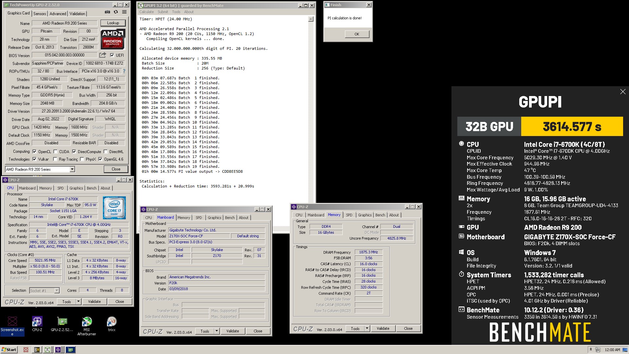629x354 pixels.
Task: Click the BenchMate CPU chip icon
Action: [461, 144]
